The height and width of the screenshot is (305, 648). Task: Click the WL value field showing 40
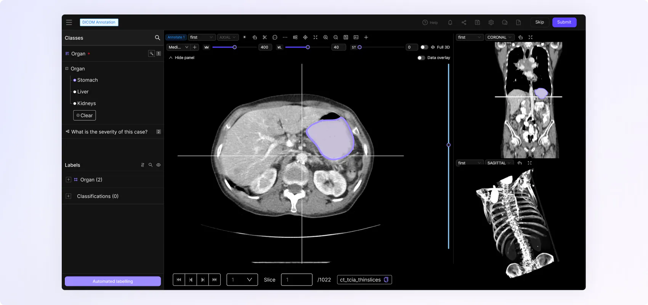(x=338, y=47)
